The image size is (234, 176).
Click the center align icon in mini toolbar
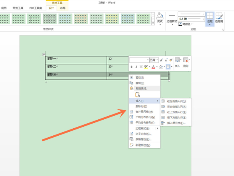[x=142, y=67]
